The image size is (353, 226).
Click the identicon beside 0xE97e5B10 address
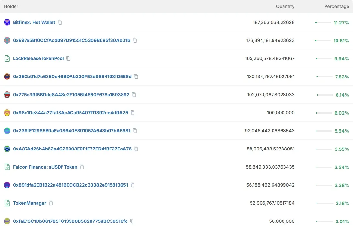click(7, 40)
